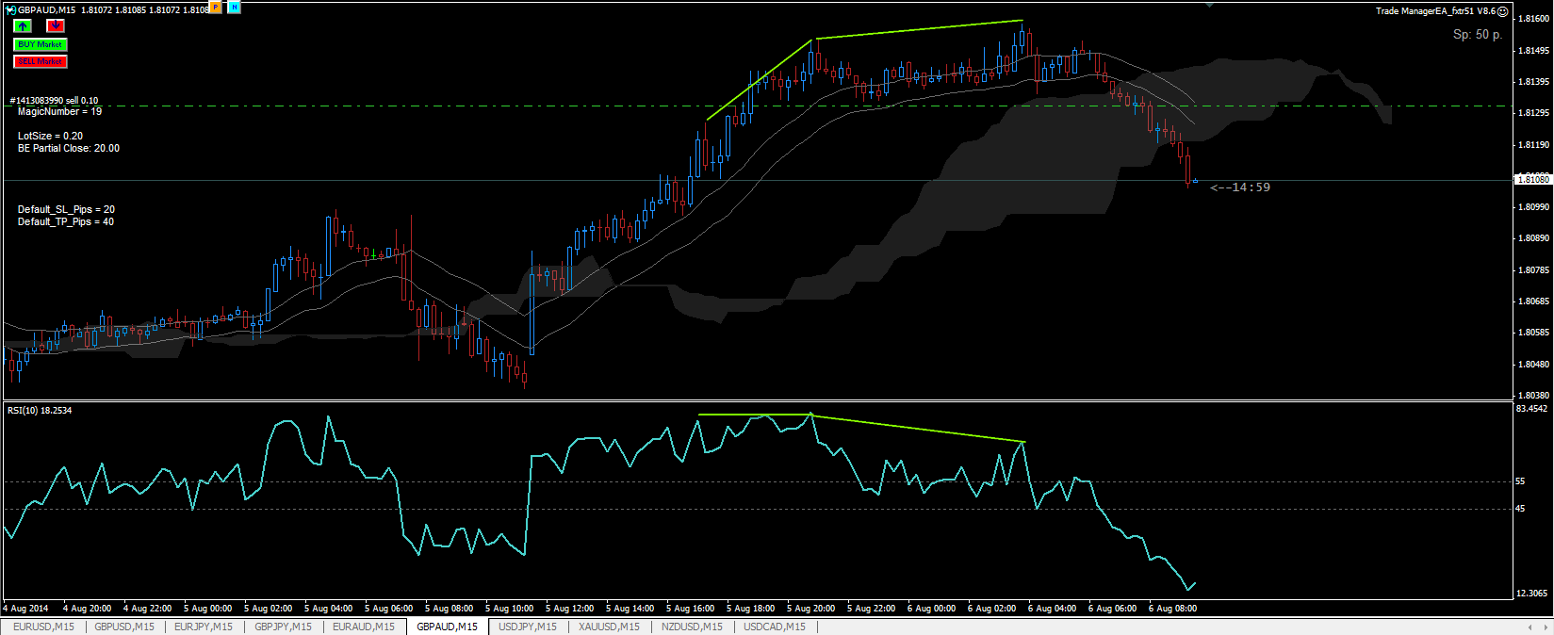
Task: Select the steep lime trendline on price rally
Action: click(x=759, y=80)
